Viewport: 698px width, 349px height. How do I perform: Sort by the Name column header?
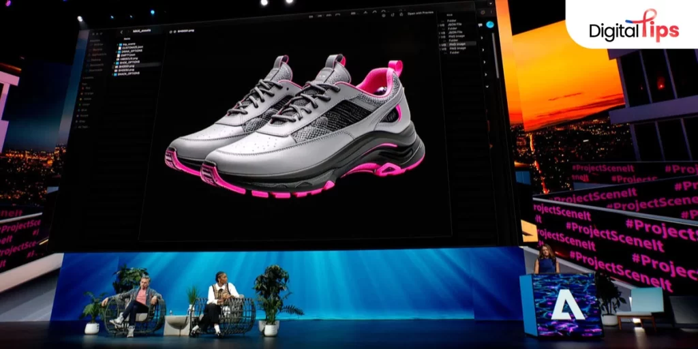(x=127, y=39)
